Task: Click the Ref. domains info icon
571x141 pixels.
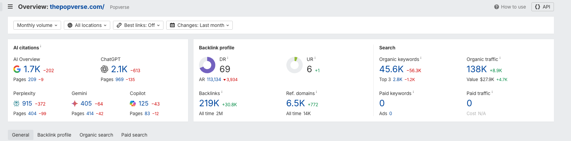Action: (x=316, y=92)
